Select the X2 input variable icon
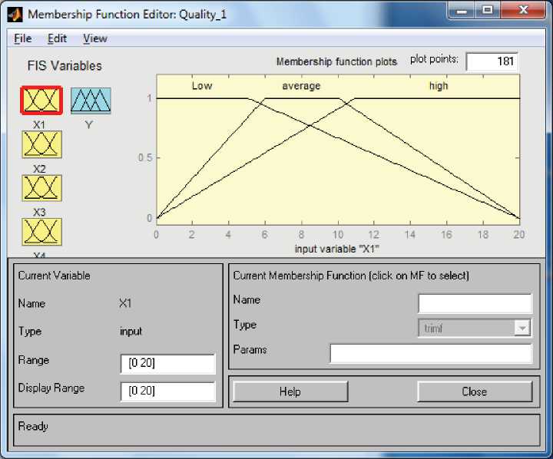 click(41, 144)
